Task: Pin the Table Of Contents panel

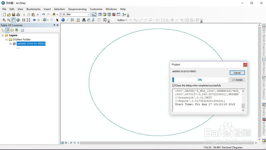Action: coord(54,25)
